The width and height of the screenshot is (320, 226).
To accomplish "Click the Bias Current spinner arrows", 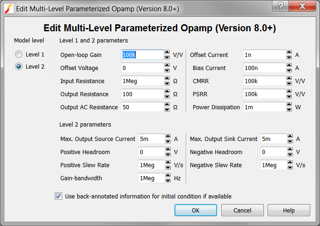I will [x=289, y=68].
